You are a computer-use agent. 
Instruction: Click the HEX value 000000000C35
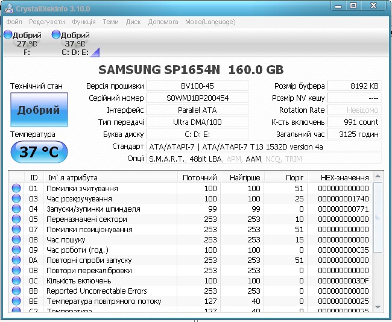(343, 250)
